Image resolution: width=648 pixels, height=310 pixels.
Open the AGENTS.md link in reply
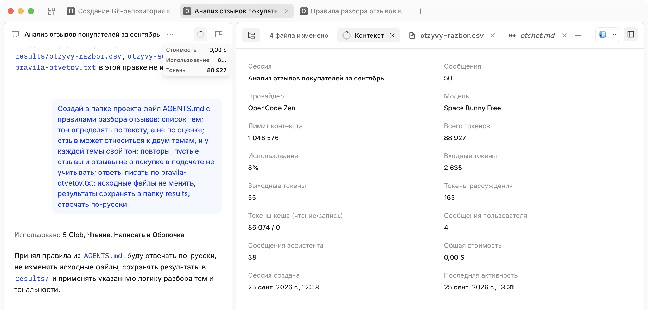point(103,256)
